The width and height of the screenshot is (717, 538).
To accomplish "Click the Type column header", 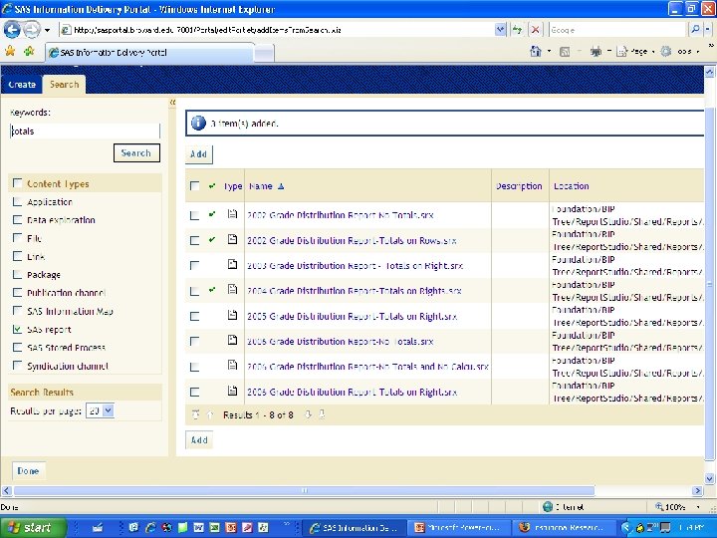I will (x=233, y=186).
